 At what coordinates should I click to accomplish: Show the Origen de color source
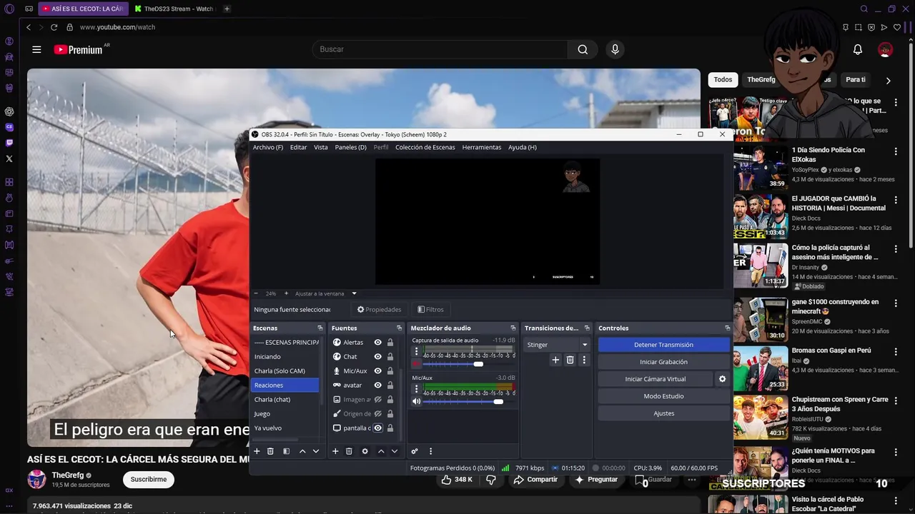coord(378,414)
